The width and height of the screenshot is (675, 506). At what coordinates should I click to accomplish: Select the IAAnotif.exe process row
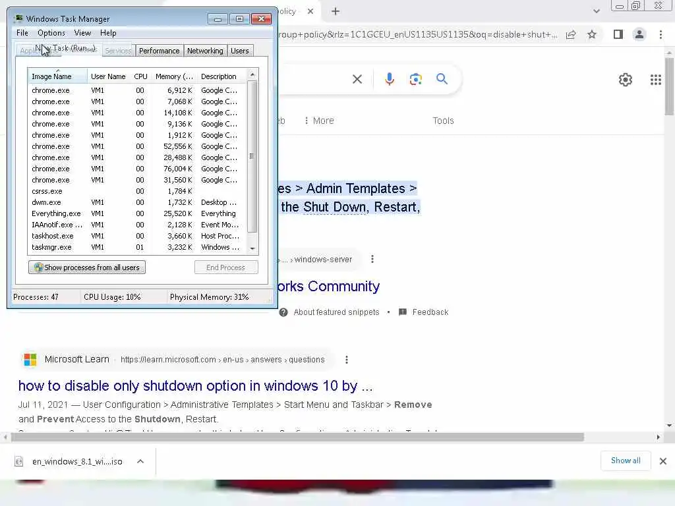(x=137, y=225)
